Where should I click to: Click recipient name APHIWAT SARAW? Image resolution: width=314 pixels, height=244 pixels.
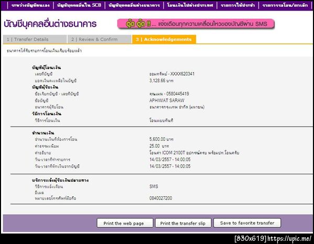click(167, 101)
